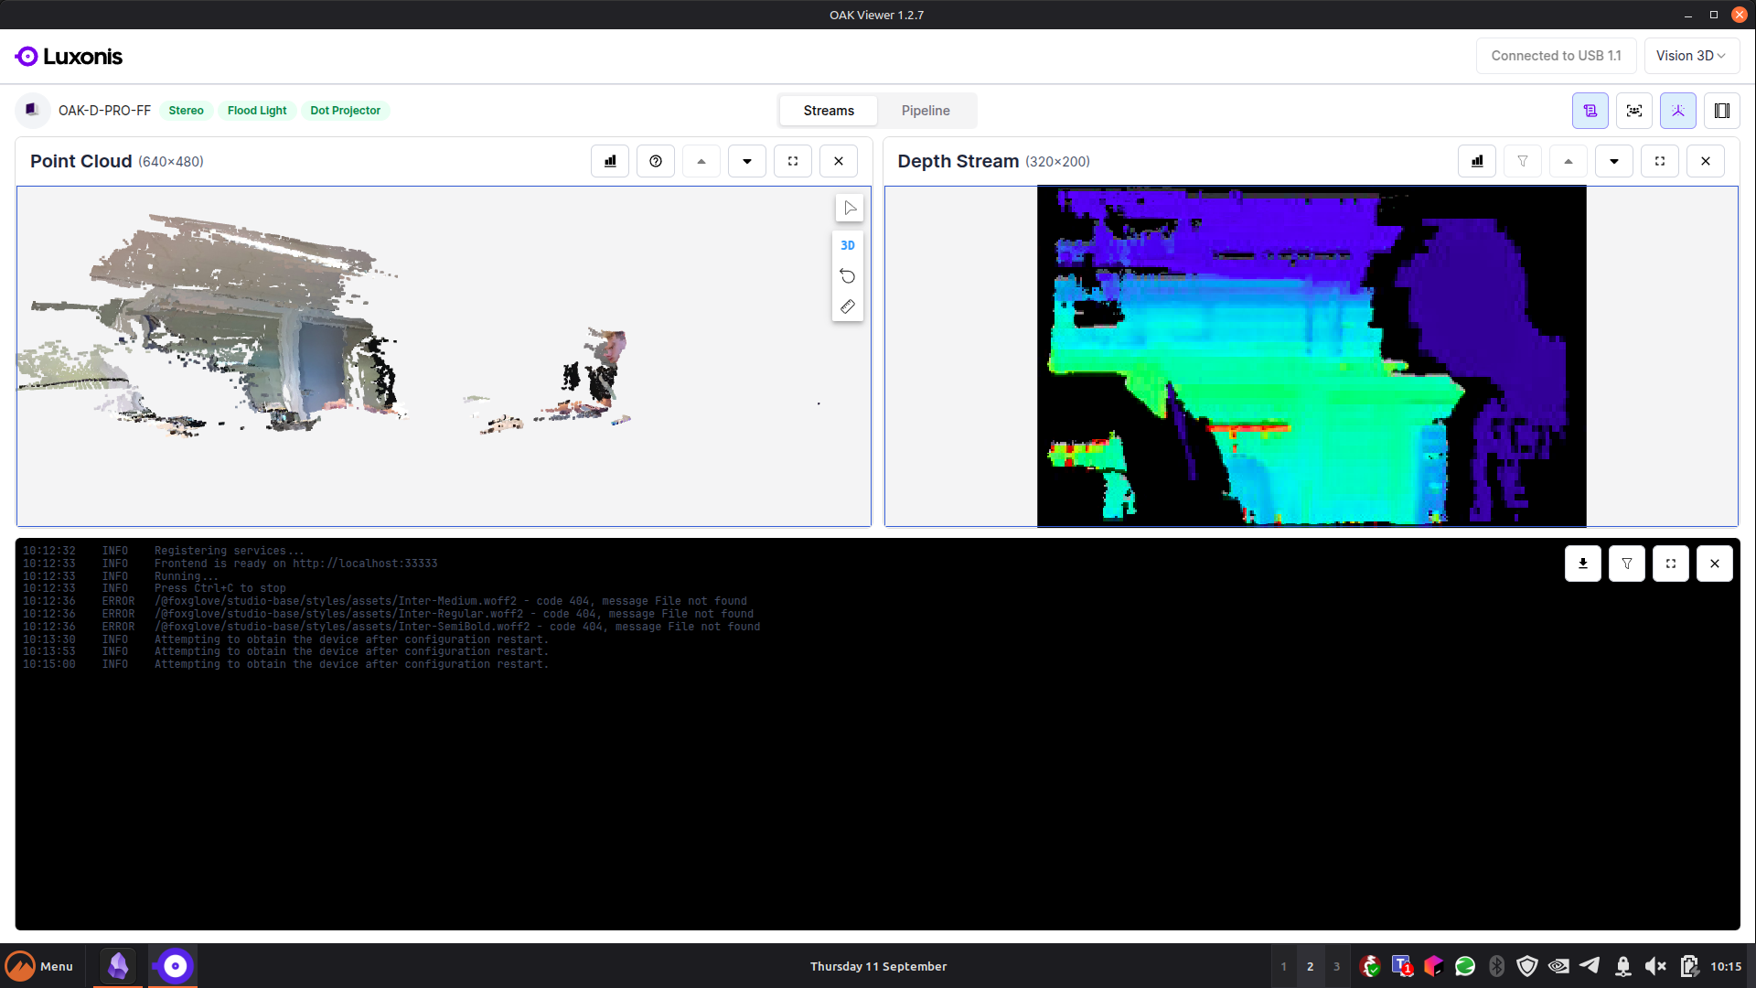The image size is (1756, 988).
Task: Download logs from the console
Action: click(x=1583, y=564)
